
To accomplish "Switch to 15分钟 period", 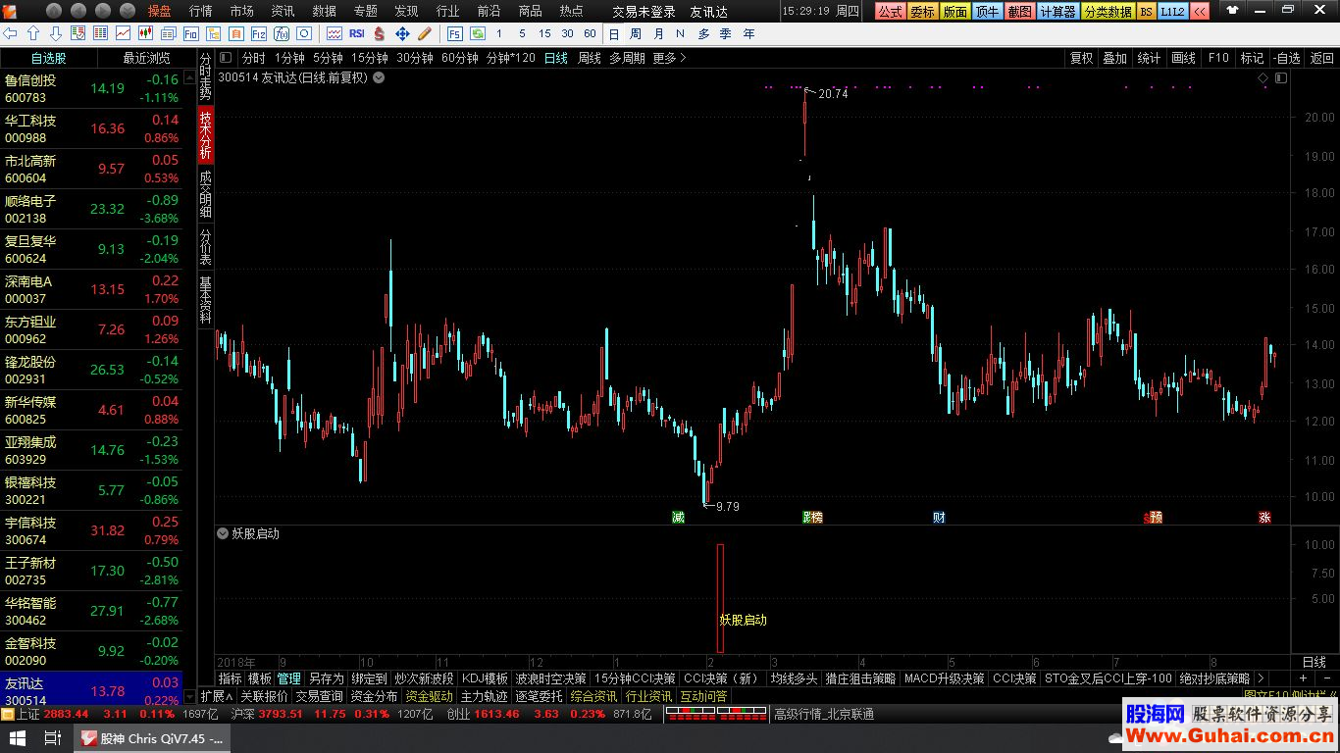I will 370,58.
